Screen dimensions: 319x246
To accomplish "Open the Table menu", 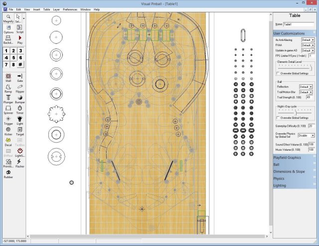I will 46,9.
